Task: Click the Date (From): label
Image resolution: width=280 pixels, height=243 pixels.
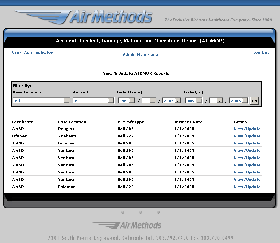Action: 130,92
